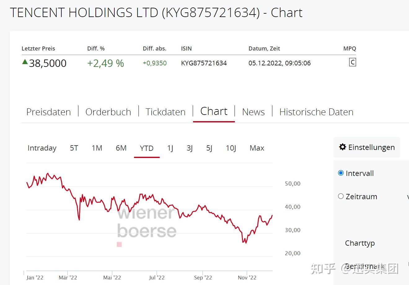Switch chart range to 1M

[97, 148]
